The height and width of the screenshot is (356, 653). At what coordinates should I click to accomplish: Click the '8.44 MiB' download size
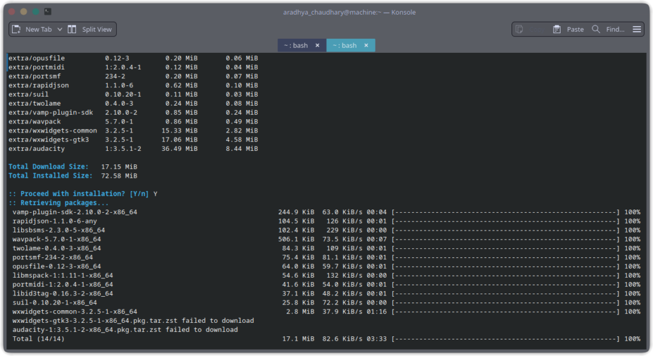point(242,149)
